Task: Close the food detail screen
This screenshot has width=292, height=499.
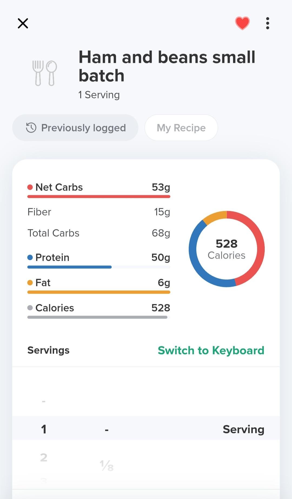Action: click(23, 23)
